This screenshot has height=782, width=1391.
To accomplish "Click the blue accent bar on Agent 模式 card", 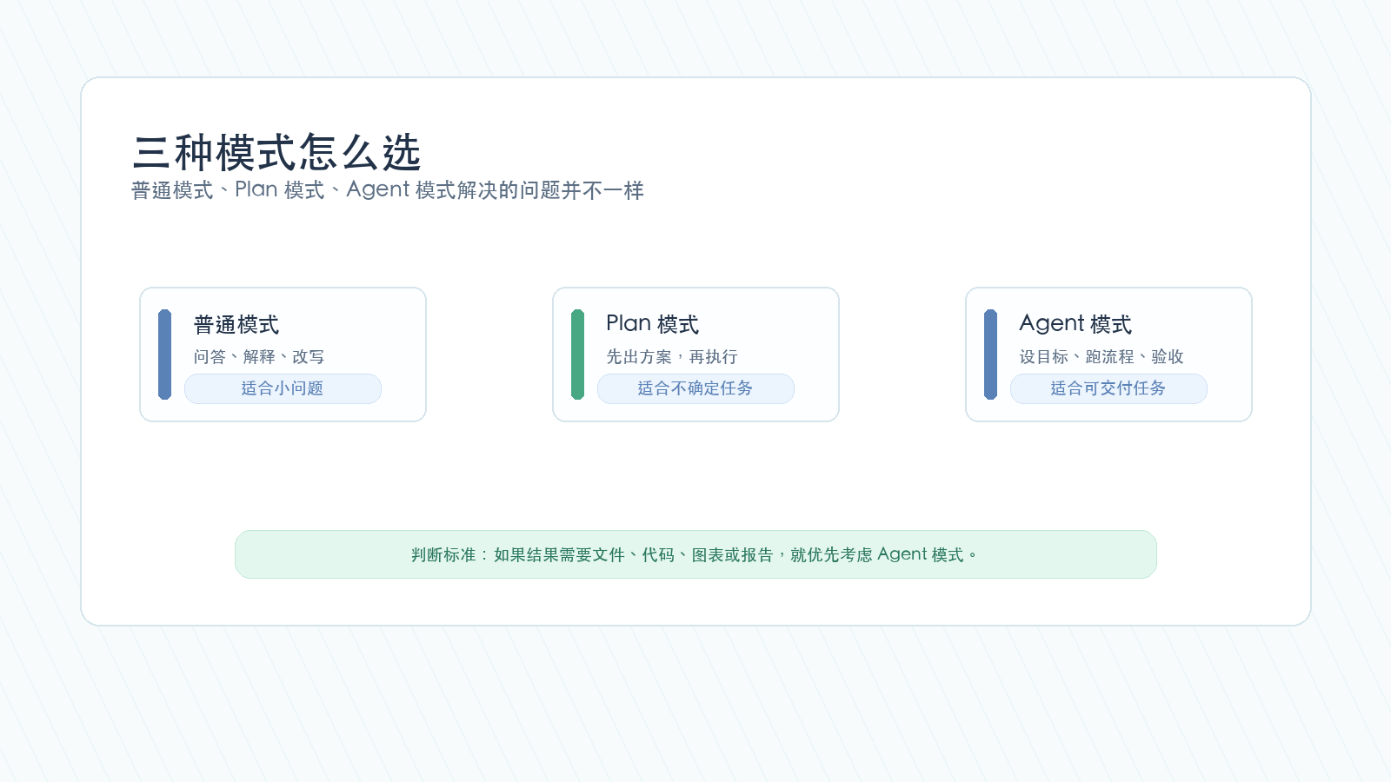I will tap(991, 355).
